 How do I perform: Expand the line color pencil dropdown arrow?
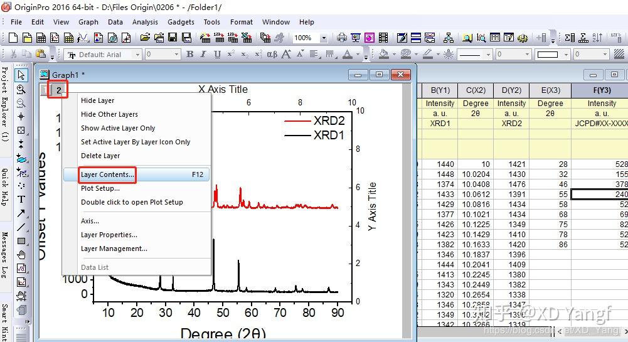click(438, 54)
